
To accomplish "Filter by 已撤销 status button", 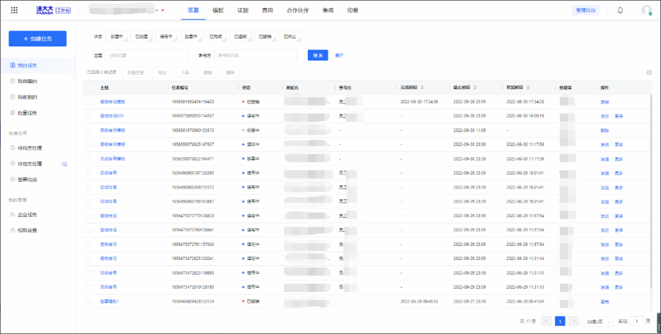I will click(265, 37).
